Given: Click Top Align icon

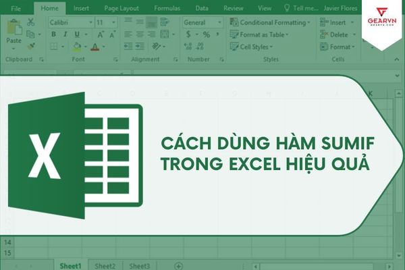Looking at the screenshot, I should [128, 21].
